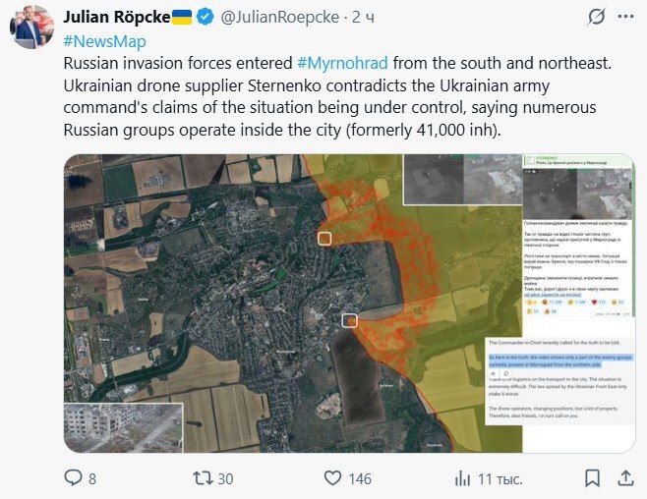This screenshot has height=499, width=647.
Task: Open the repost arrows menu
Action: pos(202,477)
